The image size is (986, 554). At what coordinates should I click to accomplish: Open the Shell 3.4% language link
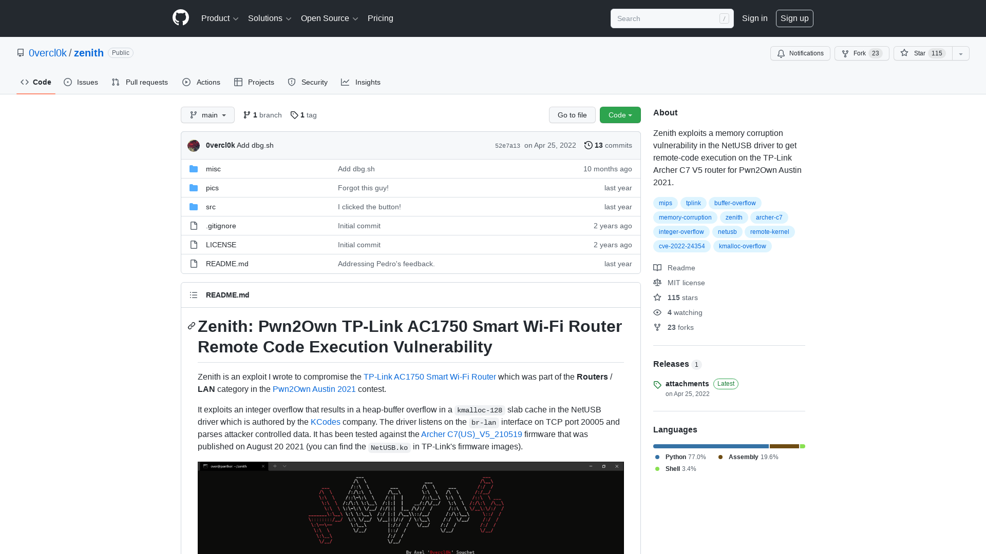(x=675, y=469)
